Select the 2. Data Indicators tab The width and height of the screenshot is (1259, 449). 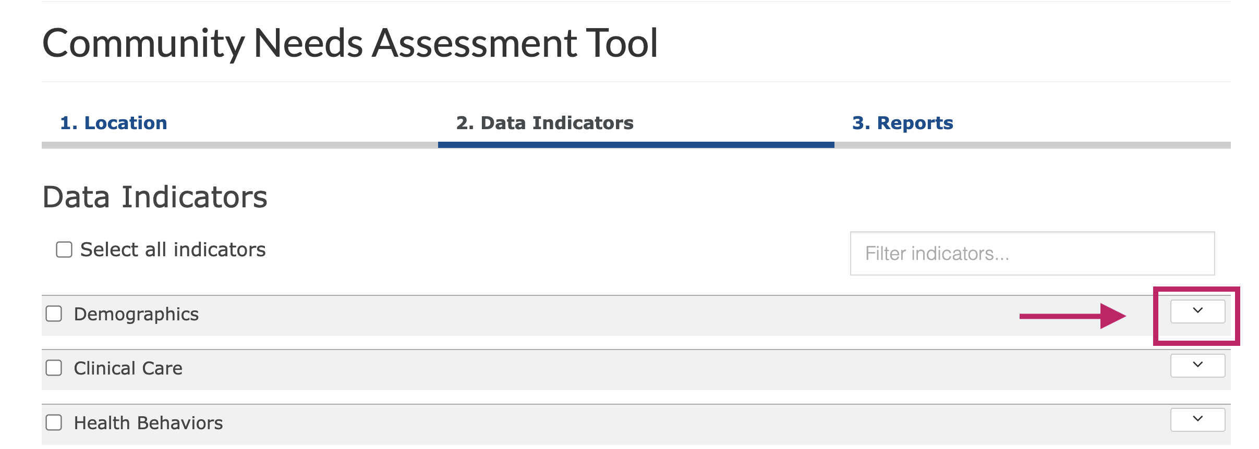click(x=544, y=123)
